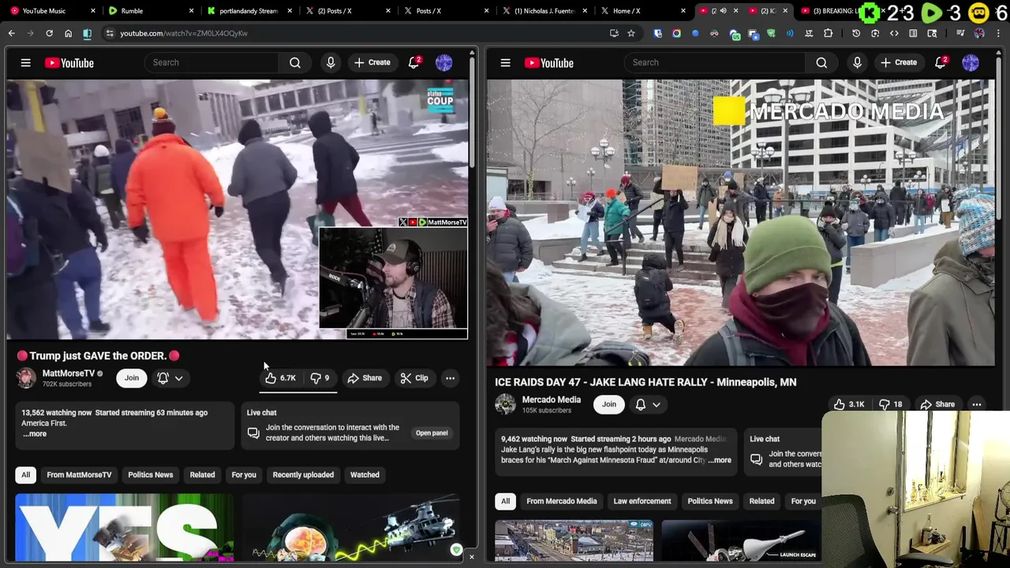Toggle Mercado Media notification bell
The image size is (1010, 568).
[x=640, y=404]
